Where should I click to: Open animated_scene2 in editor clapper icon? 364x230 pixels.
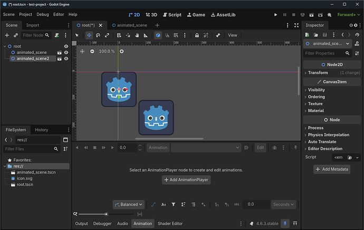60,58
